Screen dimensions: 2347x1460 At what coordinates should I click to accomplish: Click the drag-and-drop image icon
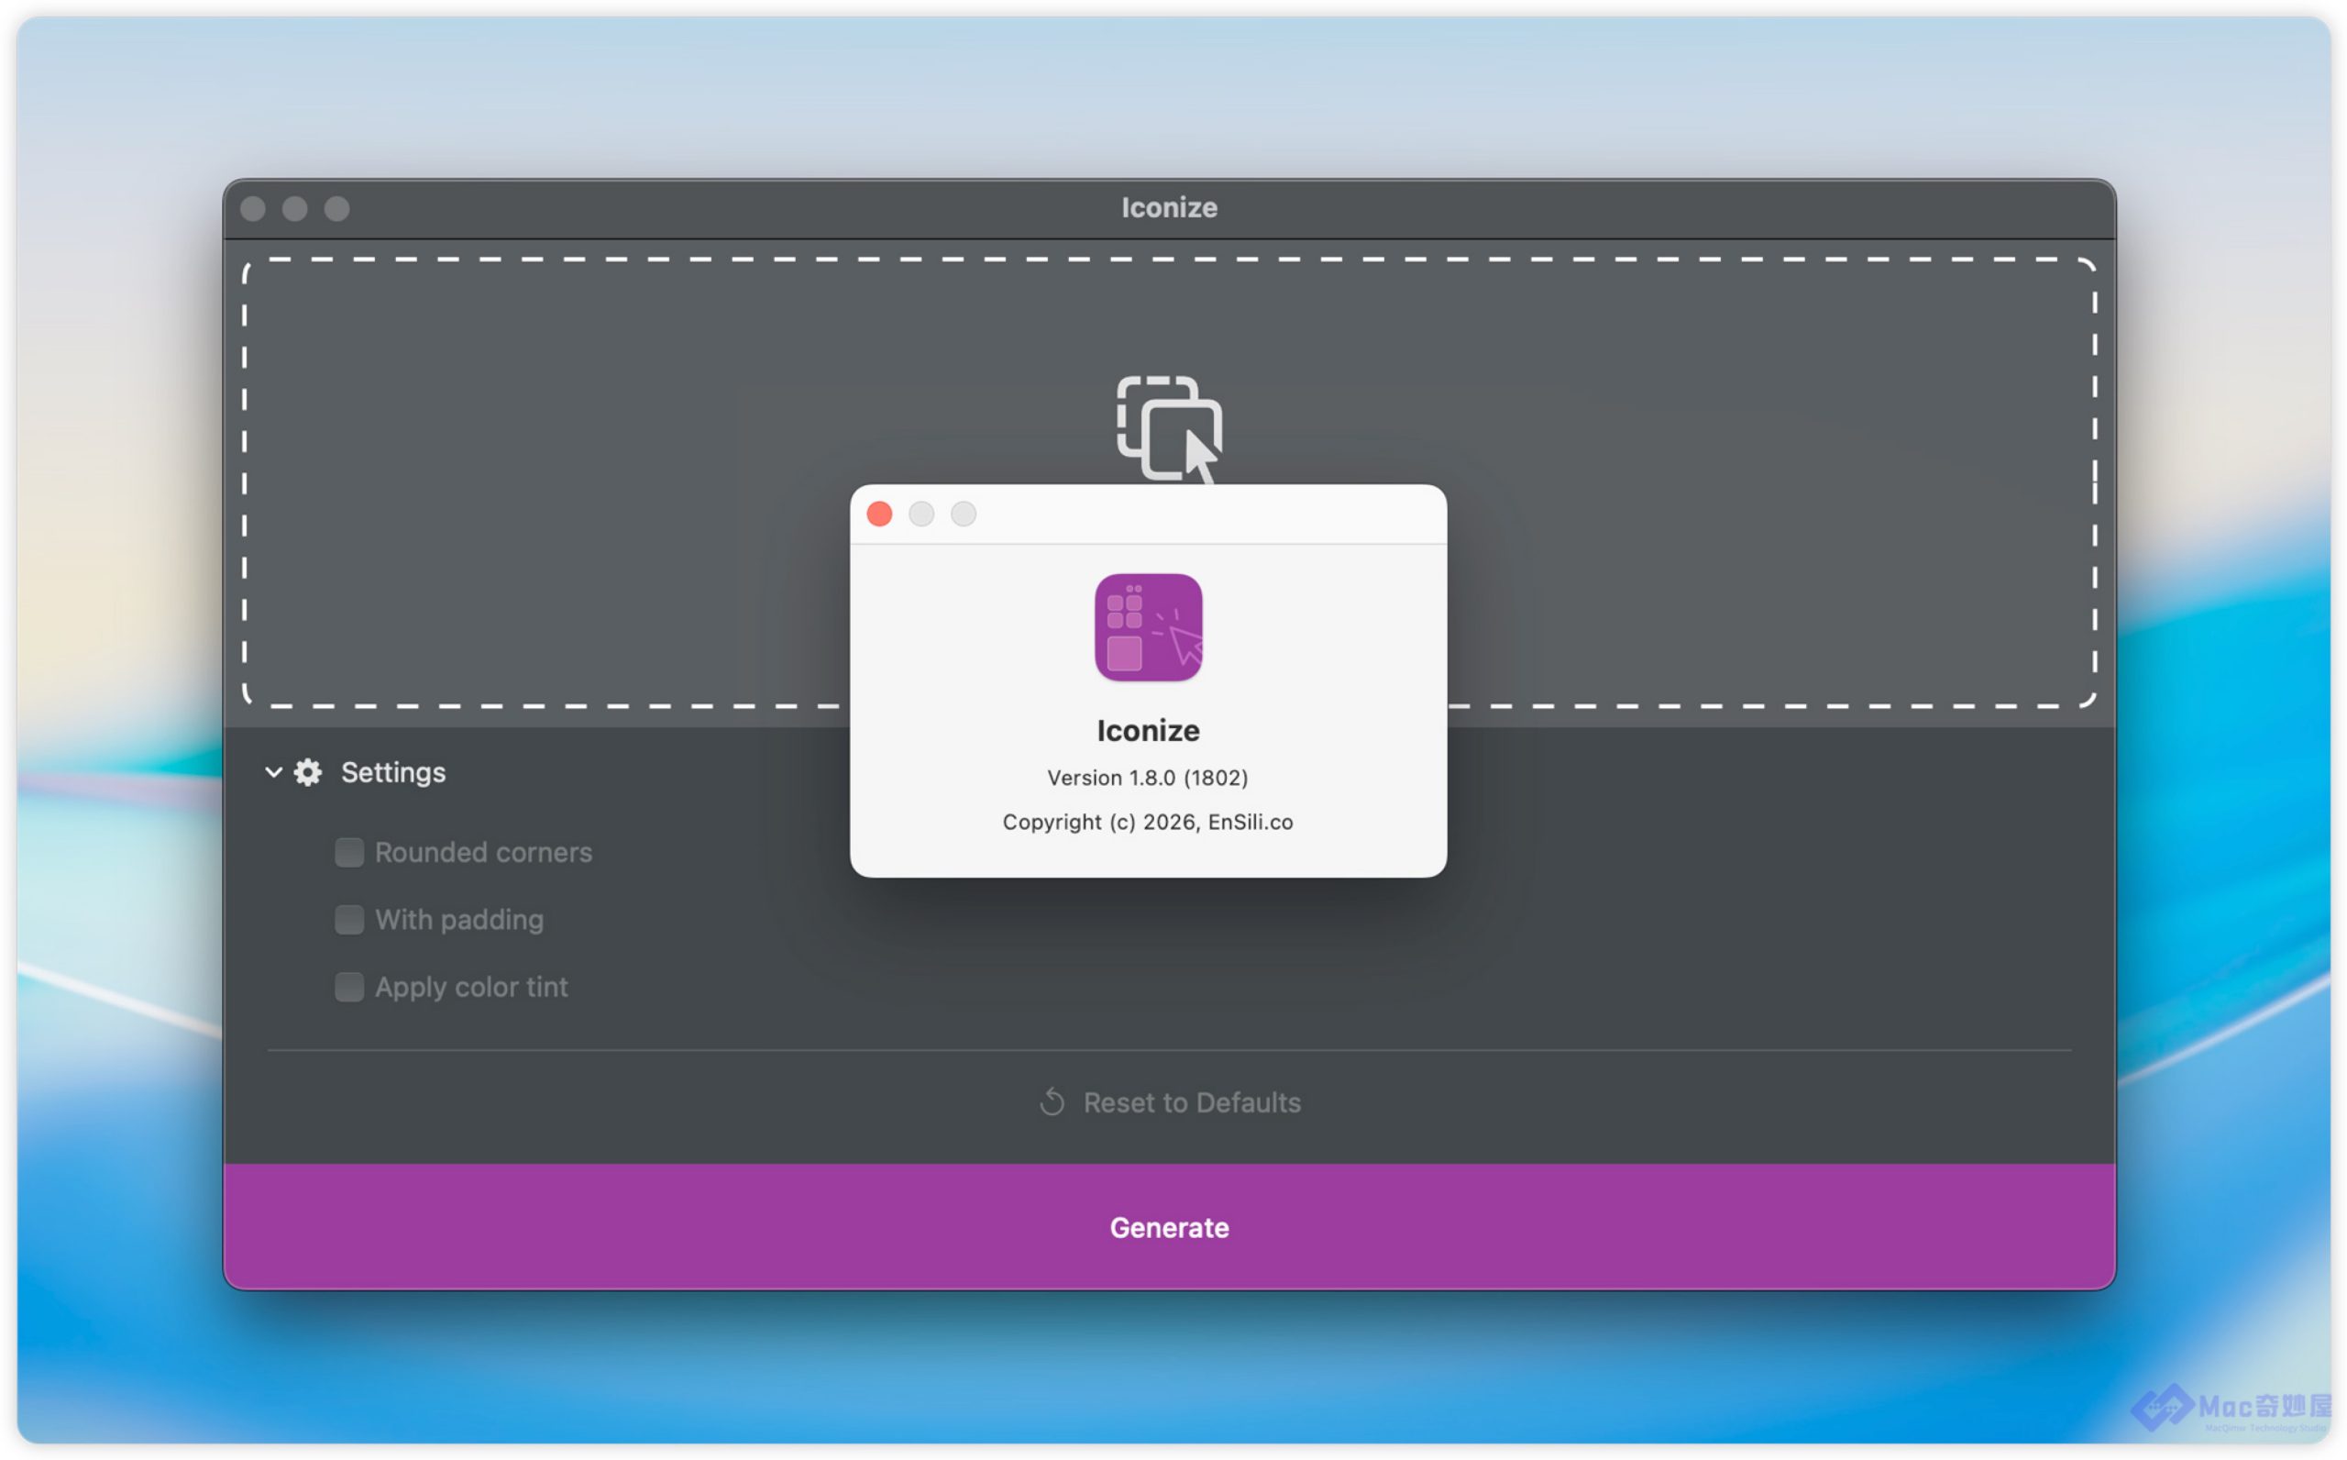(x=1169, y=426)
